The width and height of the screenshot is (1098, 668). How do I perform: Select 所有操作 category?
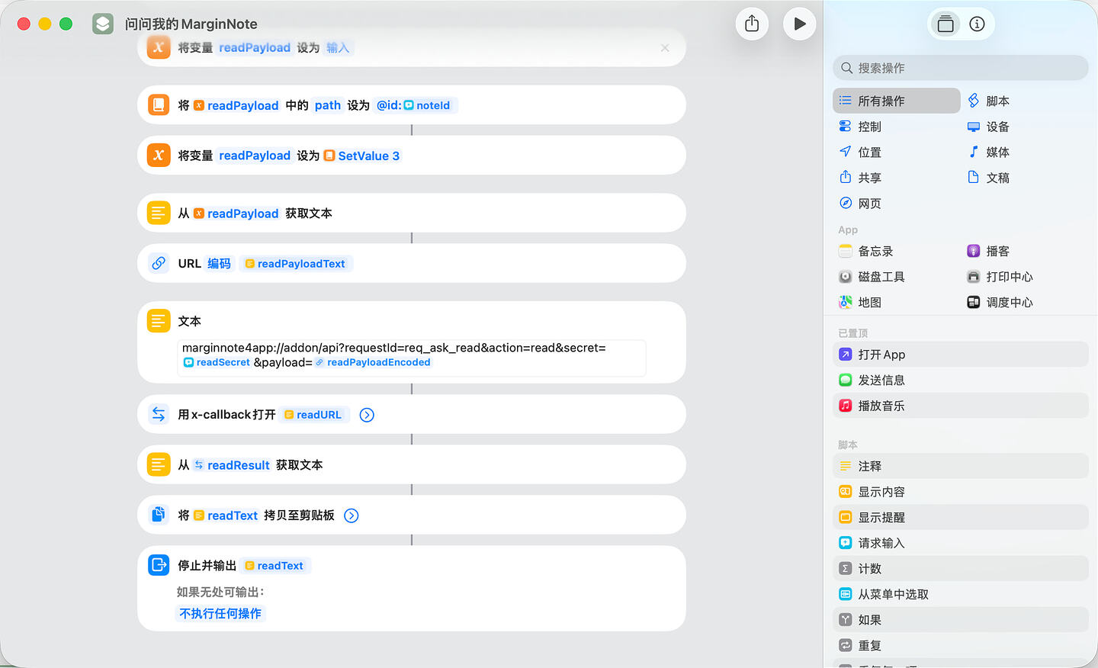click(897, 101)
